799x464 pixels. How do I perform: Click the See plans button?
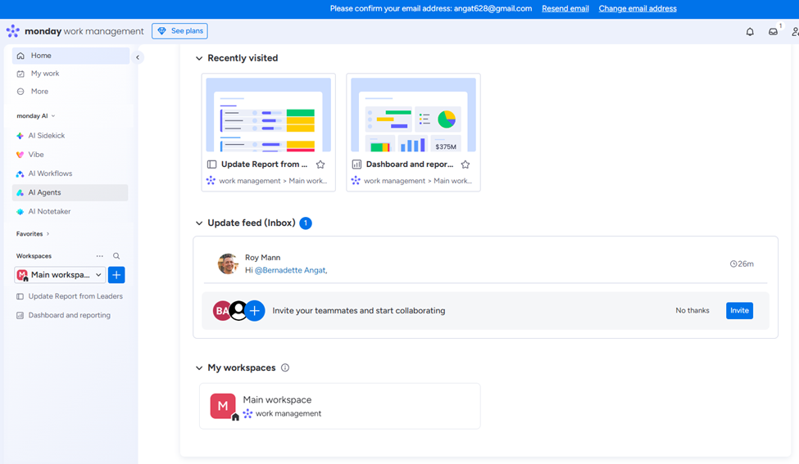tap(179, 31)
